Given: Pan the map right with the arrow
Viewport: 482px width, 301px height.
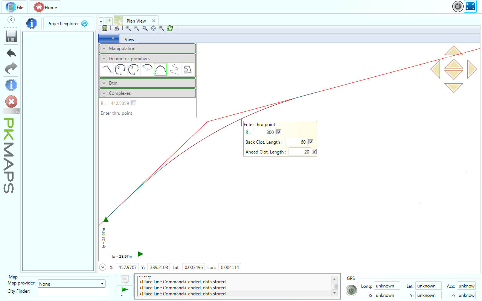Looking at the screenshot, I should click(x=472, y=69).
